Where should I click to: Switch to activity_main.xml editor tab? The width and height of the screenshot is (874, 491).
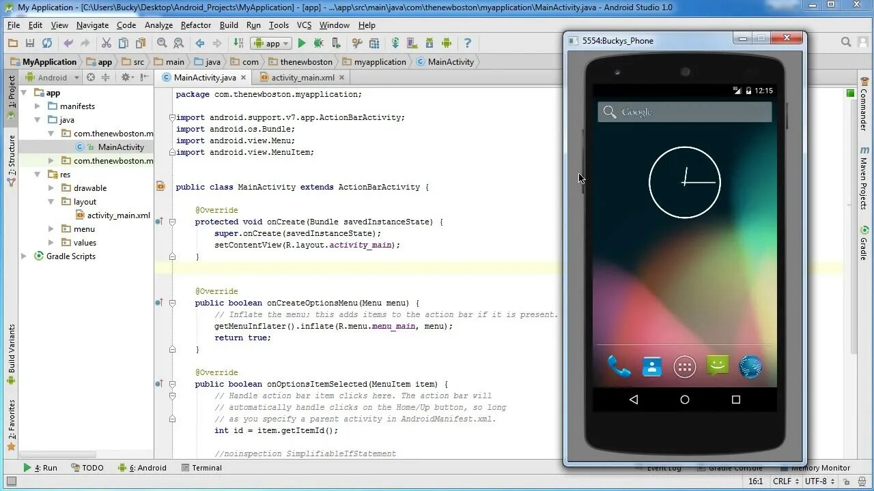click(x=302, y=78)
